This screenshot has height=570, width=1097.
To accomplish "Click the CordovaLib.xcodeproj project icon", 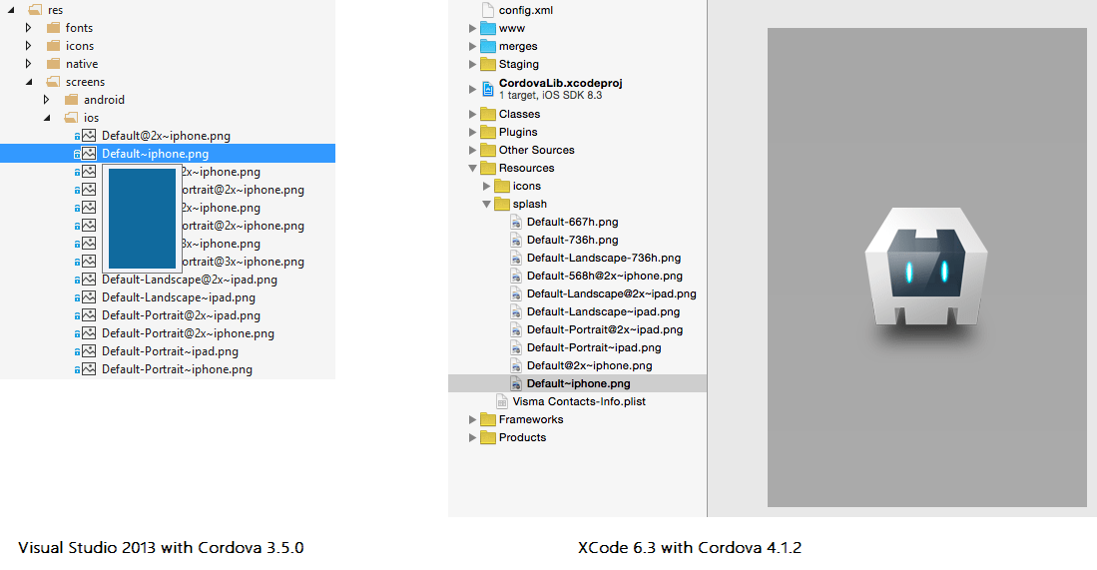I will [x=488, y=89].
